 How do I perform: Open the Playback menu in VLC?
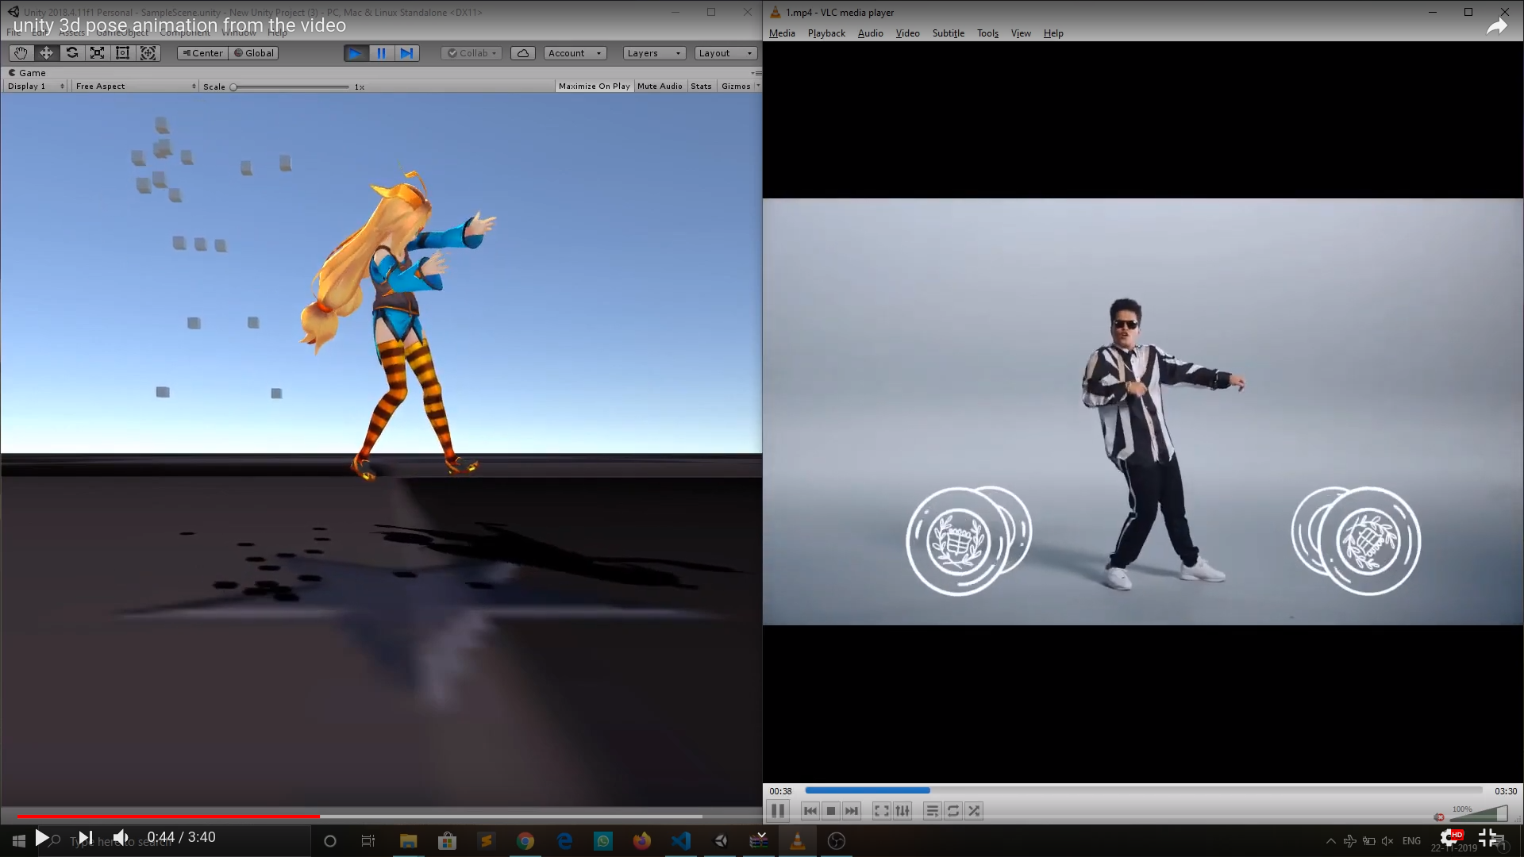click(825, 33)
